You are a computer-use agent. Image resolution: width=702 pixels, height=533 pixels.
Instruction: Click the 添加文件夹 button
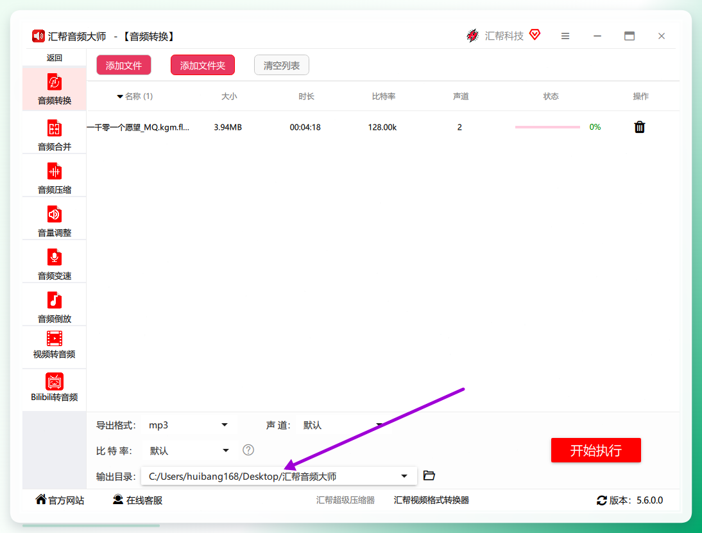pyautogui.click(x=202, y=66)
